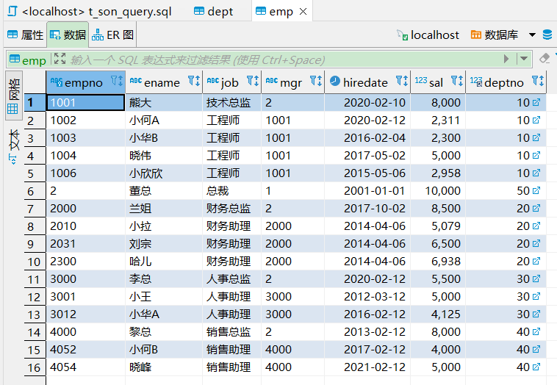Open foreign key link in 小王 row
Viewport: 557px width, 385px height.
(x=536, y=296)
